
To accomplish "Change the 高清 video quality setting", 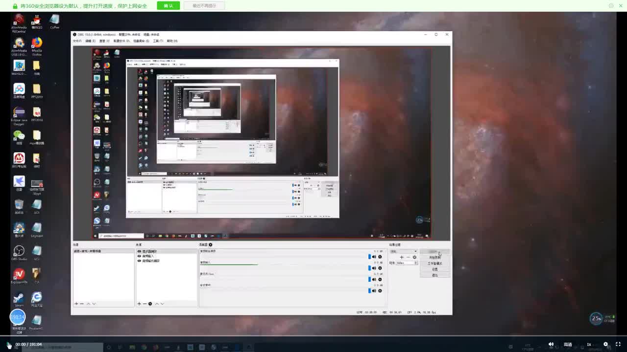I will (x=568, y=344).
